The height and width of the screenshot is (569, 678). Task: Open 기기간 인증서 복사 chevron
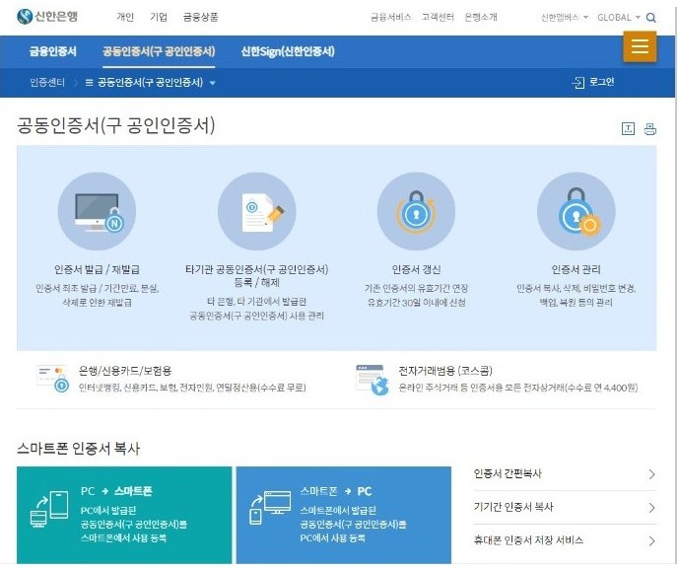651,507
